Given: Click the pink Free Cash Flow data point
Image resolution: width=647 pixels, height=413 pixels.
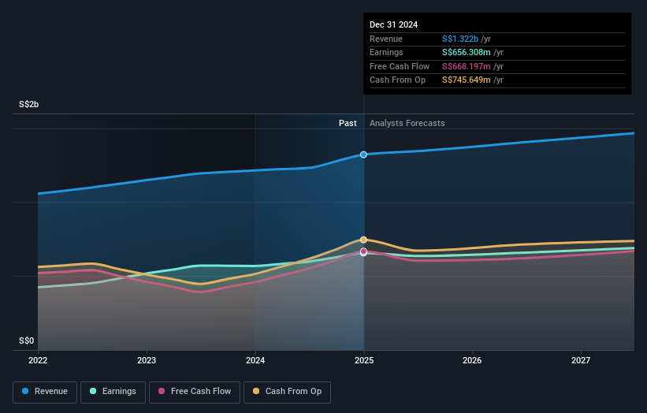Looking at the screenshot, I should coord(363,251).
